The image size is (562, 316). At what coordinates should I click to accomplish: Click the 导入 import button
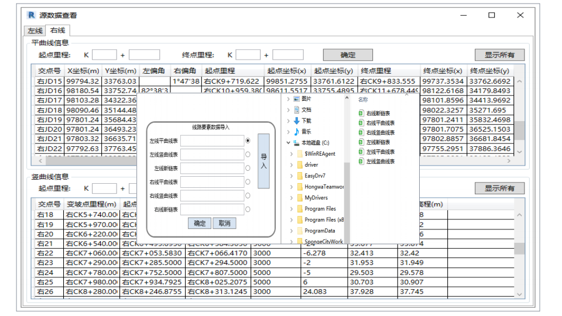[x=263, y=161]
